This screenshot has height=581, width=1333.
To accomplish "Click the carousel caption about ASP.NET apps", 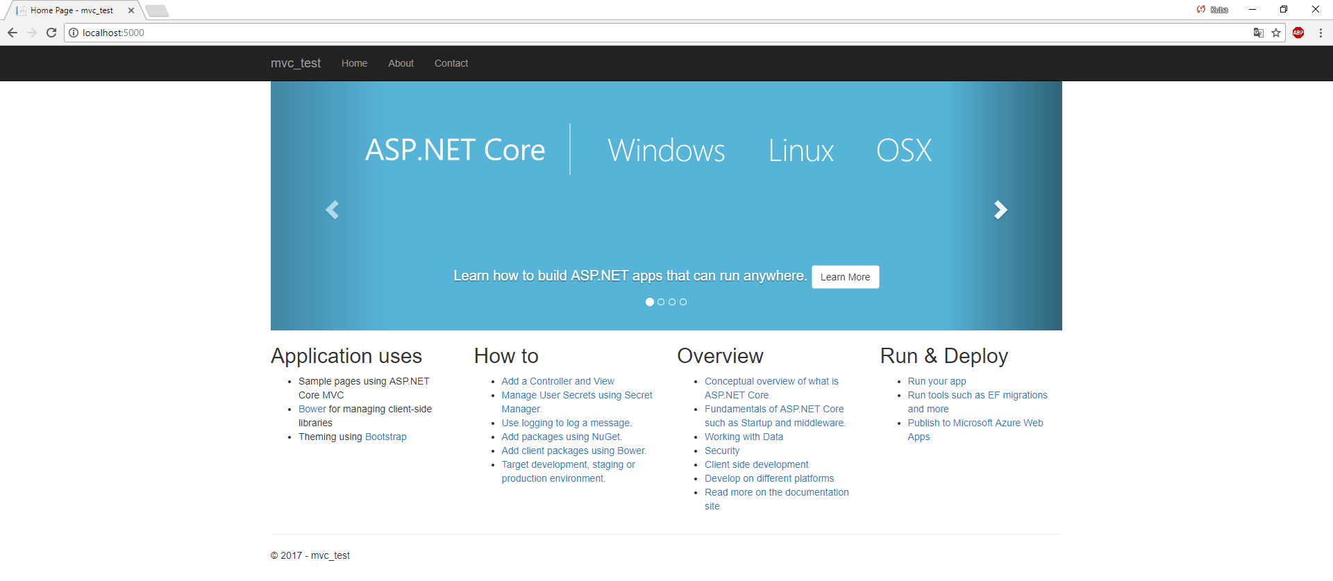I will [x=630, y=276].
